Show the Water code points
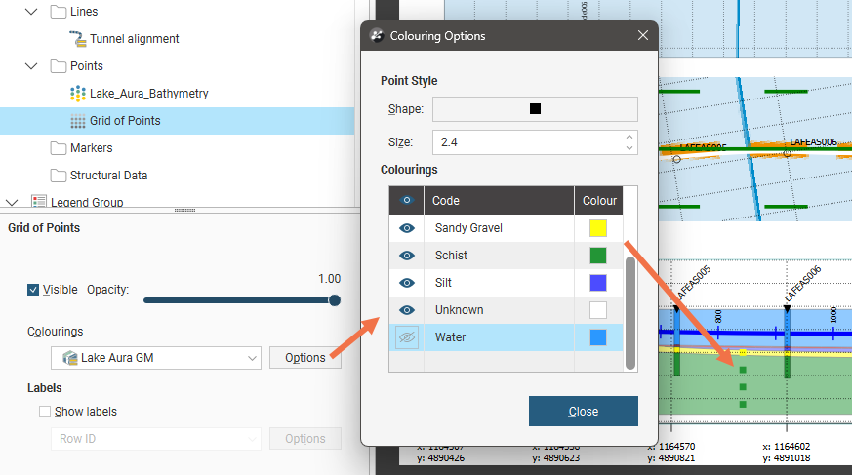Viewport: 852px width, 475px height. [406, 337]
